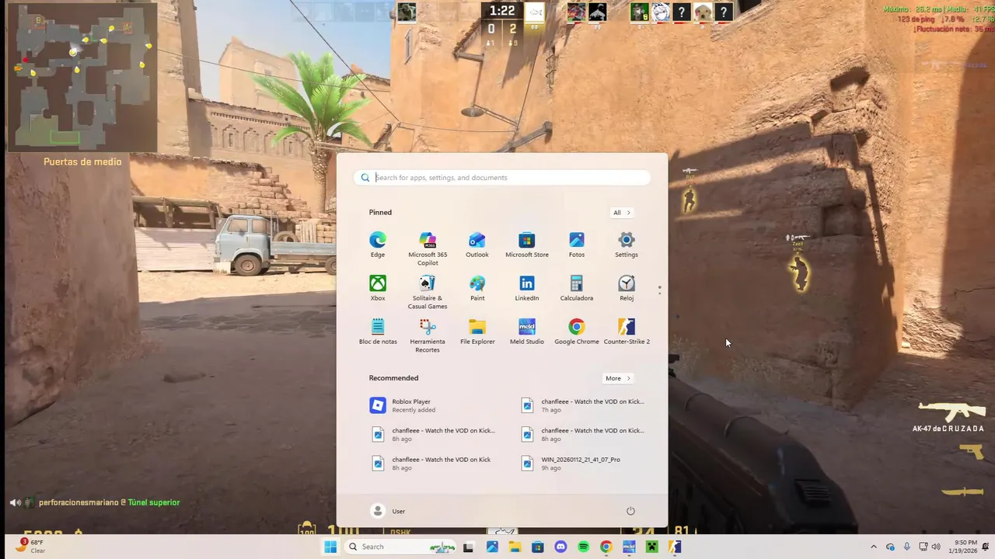Switch to Minecraft icon on taskbar
Screen dimensions: 995x559
[651, 547]
